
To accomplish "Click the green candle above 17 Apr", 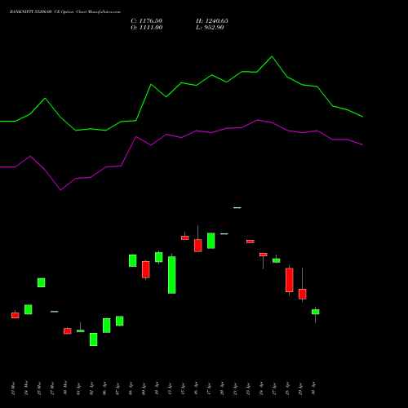I will click(x=211, y=241).
